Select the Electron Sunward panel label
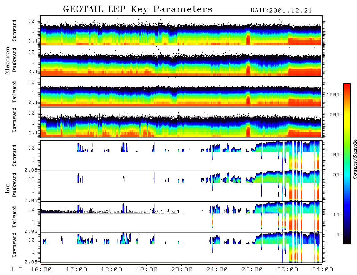The image size is (357, 275). pos(14,31)
